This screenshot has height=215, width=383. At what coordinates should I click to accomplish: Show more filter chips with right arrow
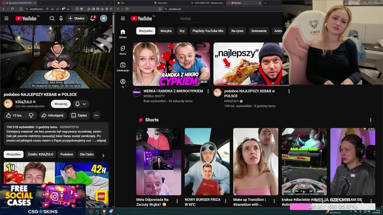point(103,155)
